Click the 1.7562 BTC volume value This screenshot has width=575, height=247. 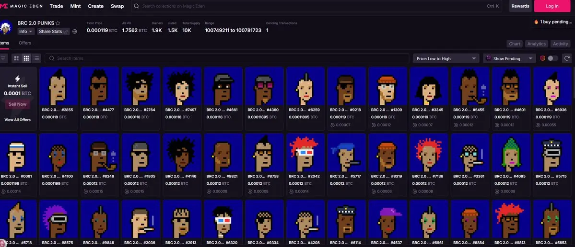click(x=134, y=30)
